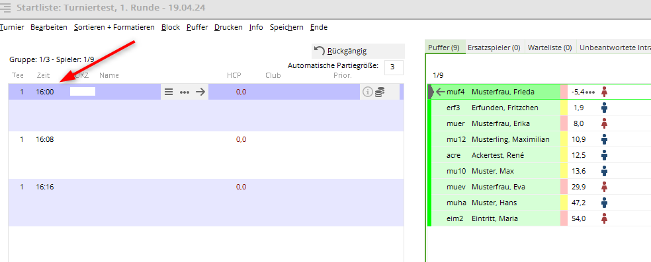Open the Speichern menu
The width and height of the screenshot is (651, 262).
coord(286,27)
